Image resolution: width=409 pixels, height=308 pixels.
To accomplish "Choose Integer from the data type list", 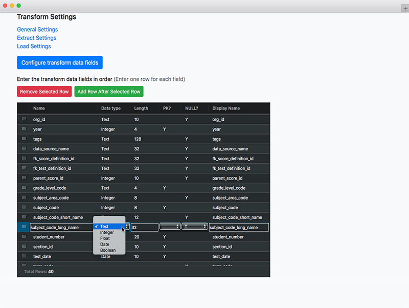I will pos(107,233).
